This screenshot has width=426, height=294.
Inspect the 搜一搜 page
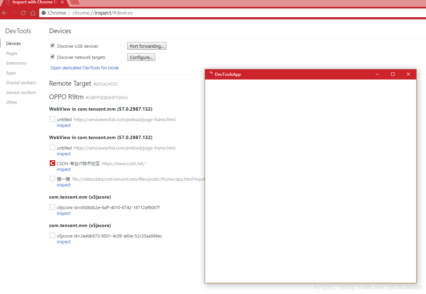[64, 185]
